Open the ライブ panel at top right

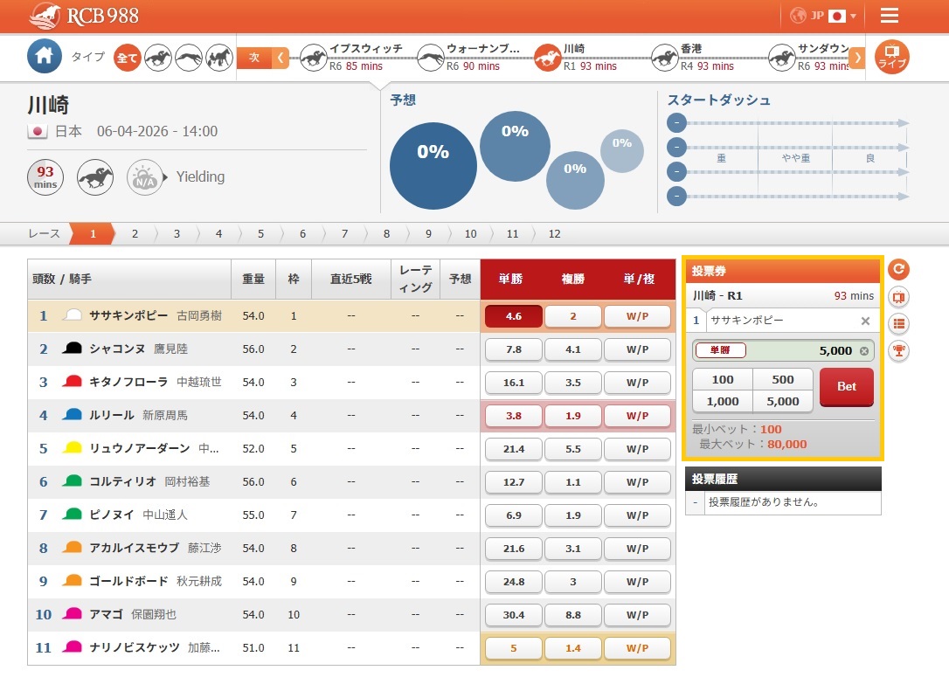[x=890, y=58]
